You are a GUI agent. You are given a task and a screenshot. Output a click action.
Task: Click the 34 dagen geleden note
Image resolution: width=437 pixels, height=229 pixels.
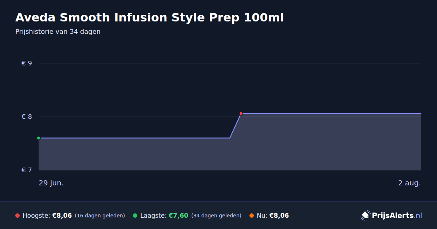(x=216, y=216)
